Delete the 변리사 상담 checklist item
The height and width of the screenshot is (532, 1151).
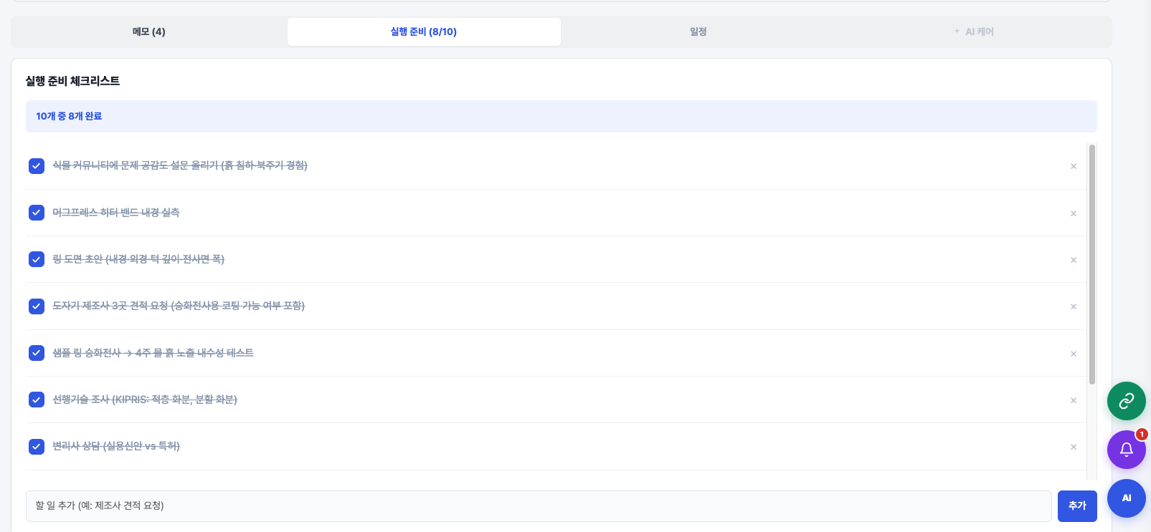[1074, 447]
